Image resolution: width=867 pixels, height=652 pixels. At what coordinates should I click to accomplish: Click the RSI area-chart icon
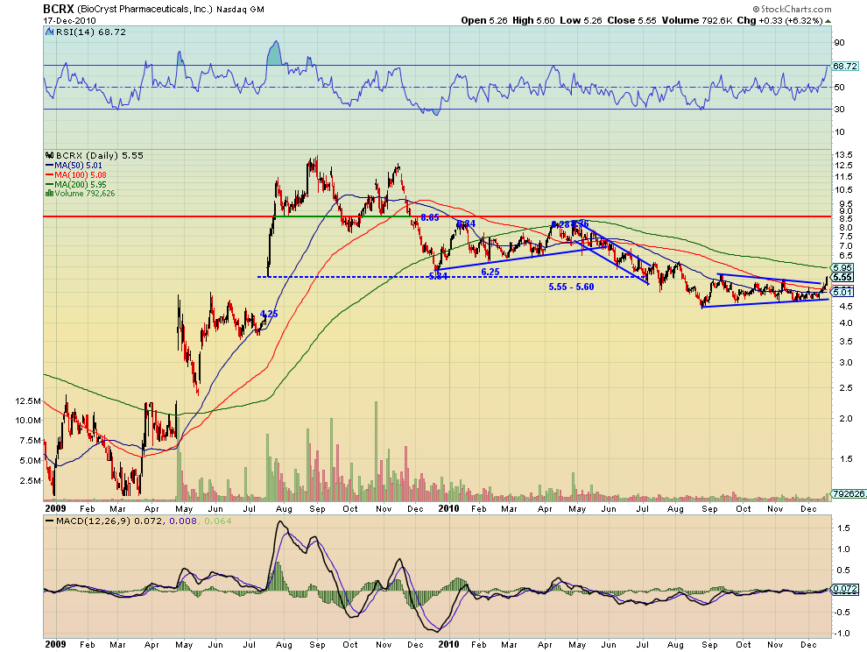[50, 32]
